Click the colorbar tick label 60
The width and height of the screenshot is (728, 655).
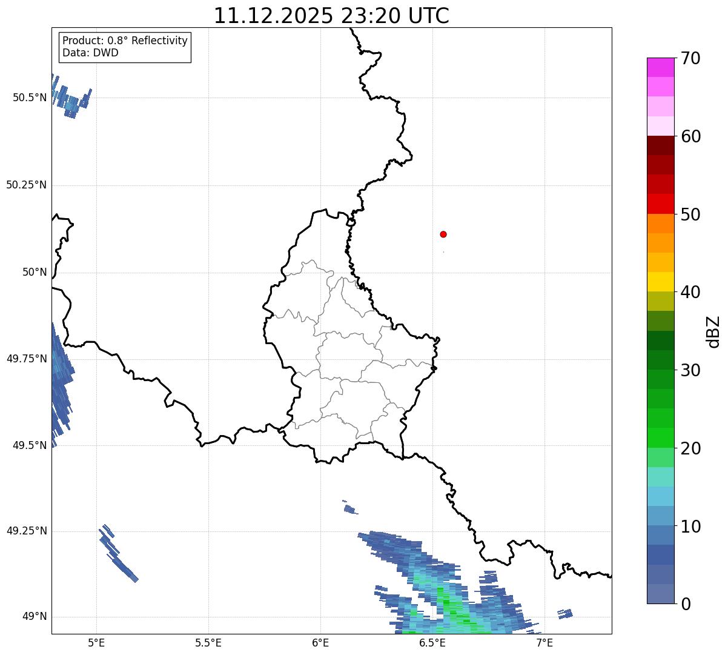click(x=690, y=136)
